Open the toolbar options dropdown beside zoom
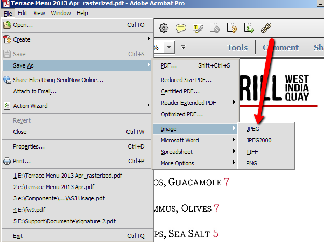Screen dimensions: 324x242 (183, 47)
